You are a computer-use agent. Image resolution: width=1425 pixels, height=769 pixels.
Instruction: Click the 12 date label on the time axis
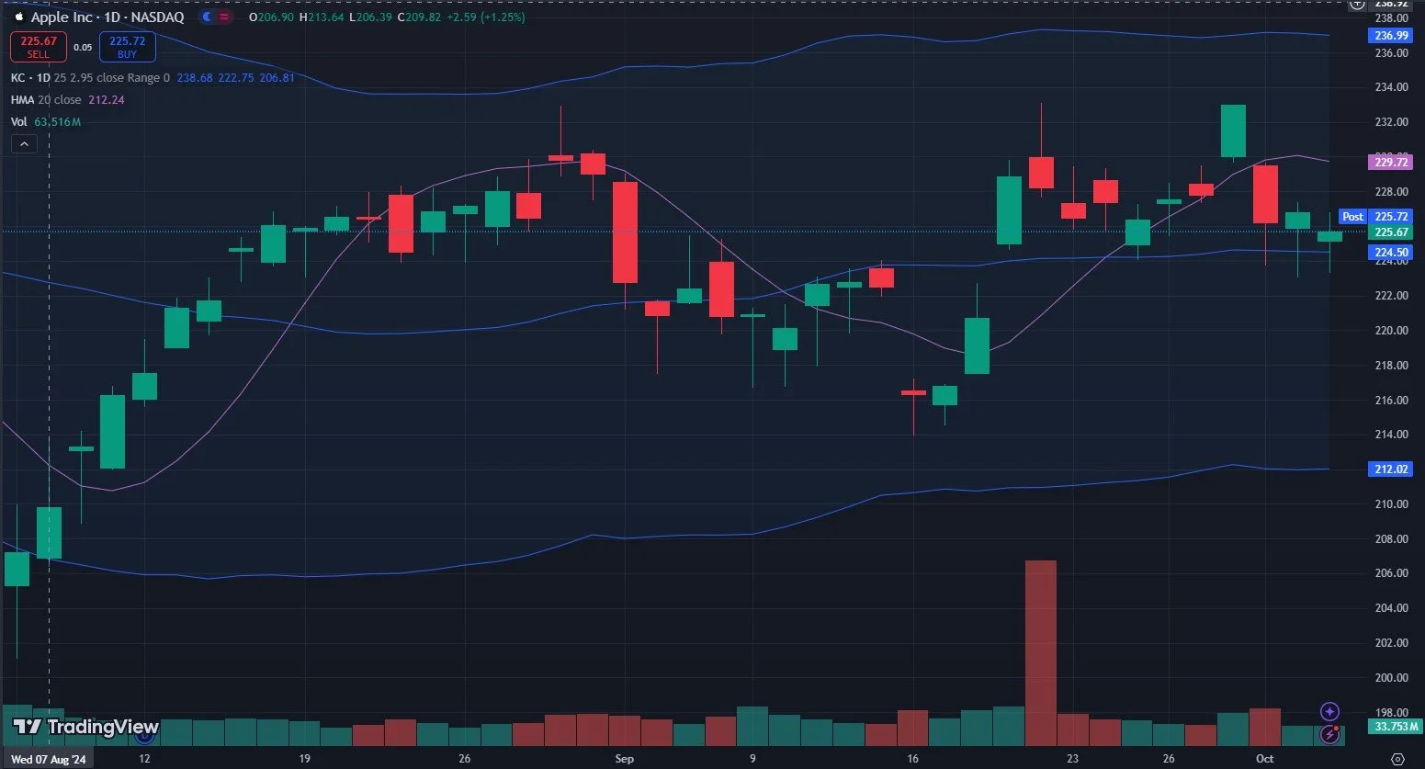pos(144,759)
